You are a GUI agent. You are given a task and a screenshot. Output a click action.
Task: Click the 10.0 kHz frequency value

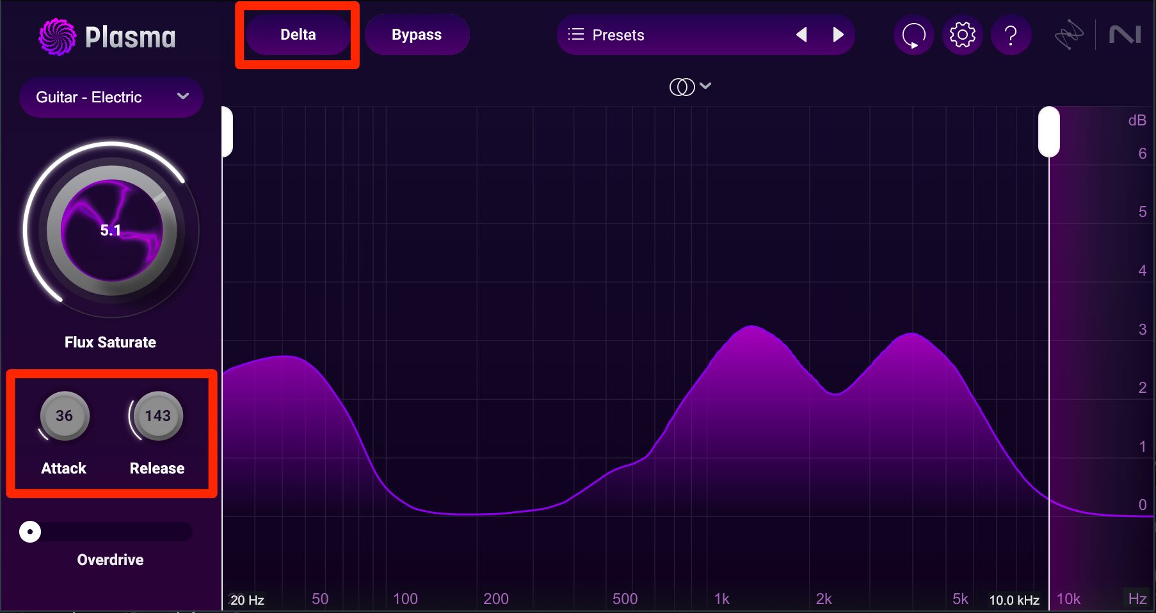(1014, 600)
